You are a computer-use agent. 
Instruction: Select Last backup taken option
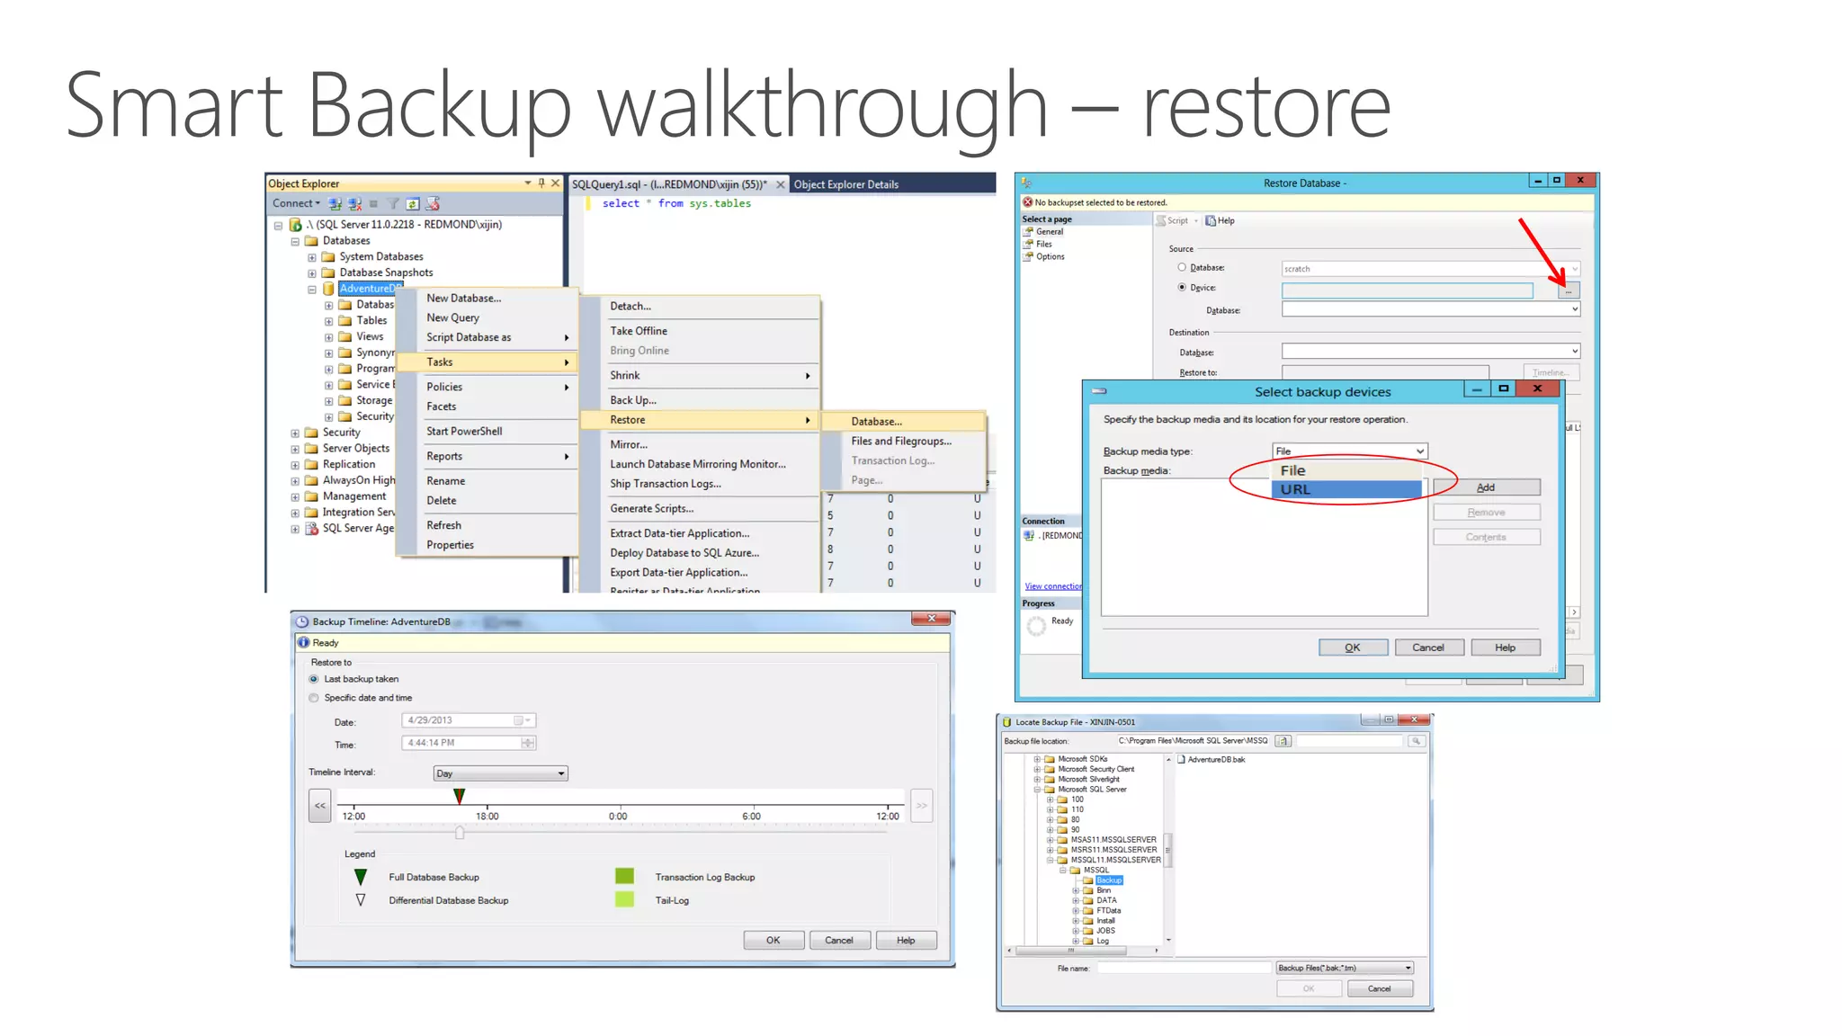point(314,679)
